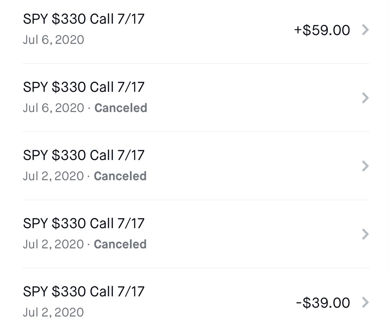
Task: Click the Jul 2, 2020 date on the first Canceled row
Action: pyautogui.click(x=53, y=176)
